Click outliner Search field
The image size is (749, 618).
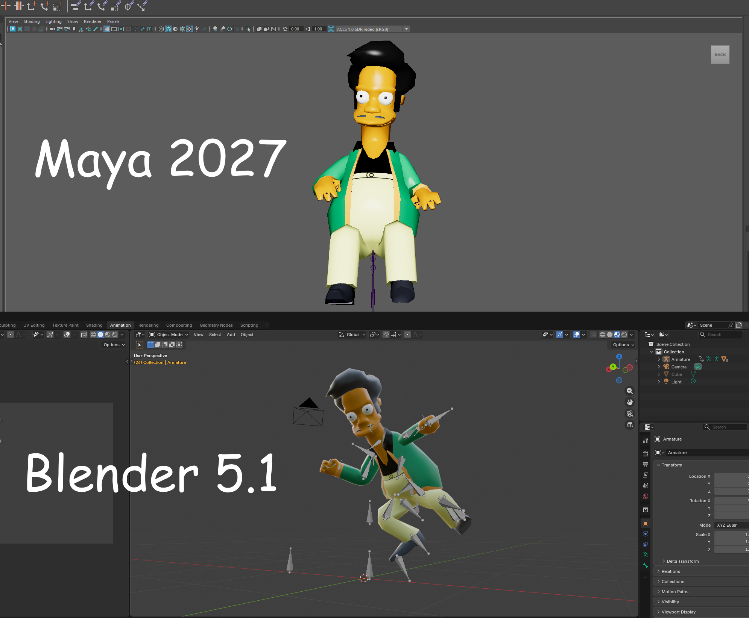[721, 335]
